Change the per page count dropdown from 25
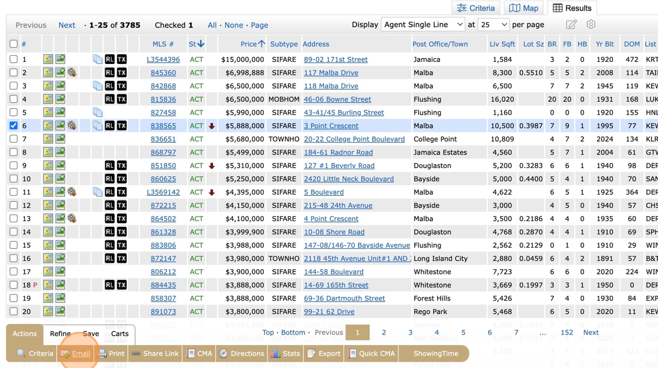The height and width of the screenshot is (368, 658). pyautogui.click(x=492, y=24)
